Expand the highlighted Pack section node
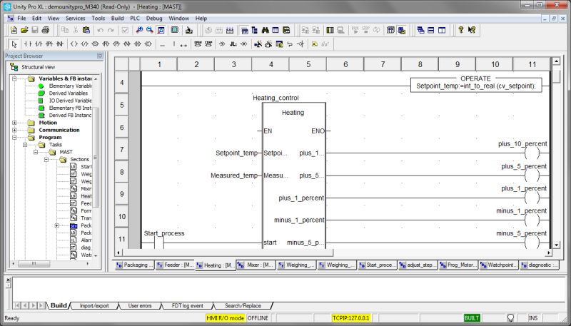Screen dimensions: 571x326 click(57, 225)
